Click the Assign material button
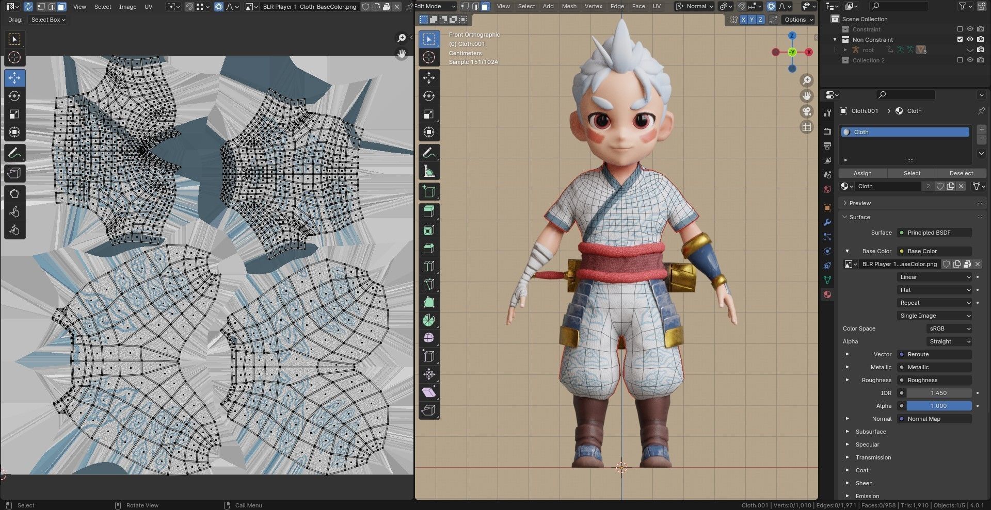The image size is (991, 510). click(862, 173)
